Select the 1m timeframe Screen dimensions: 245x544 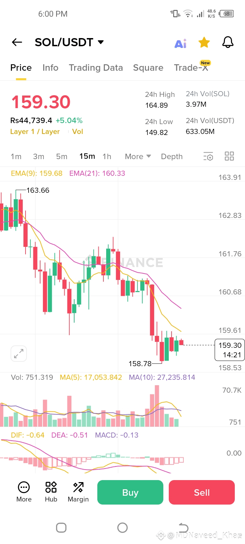pos(16,156)
